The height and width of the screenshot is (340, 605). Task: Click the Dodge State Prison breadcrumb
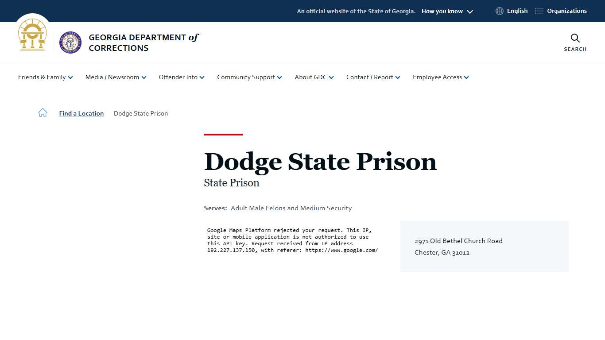pyautogui.click(x=140, y=113)
